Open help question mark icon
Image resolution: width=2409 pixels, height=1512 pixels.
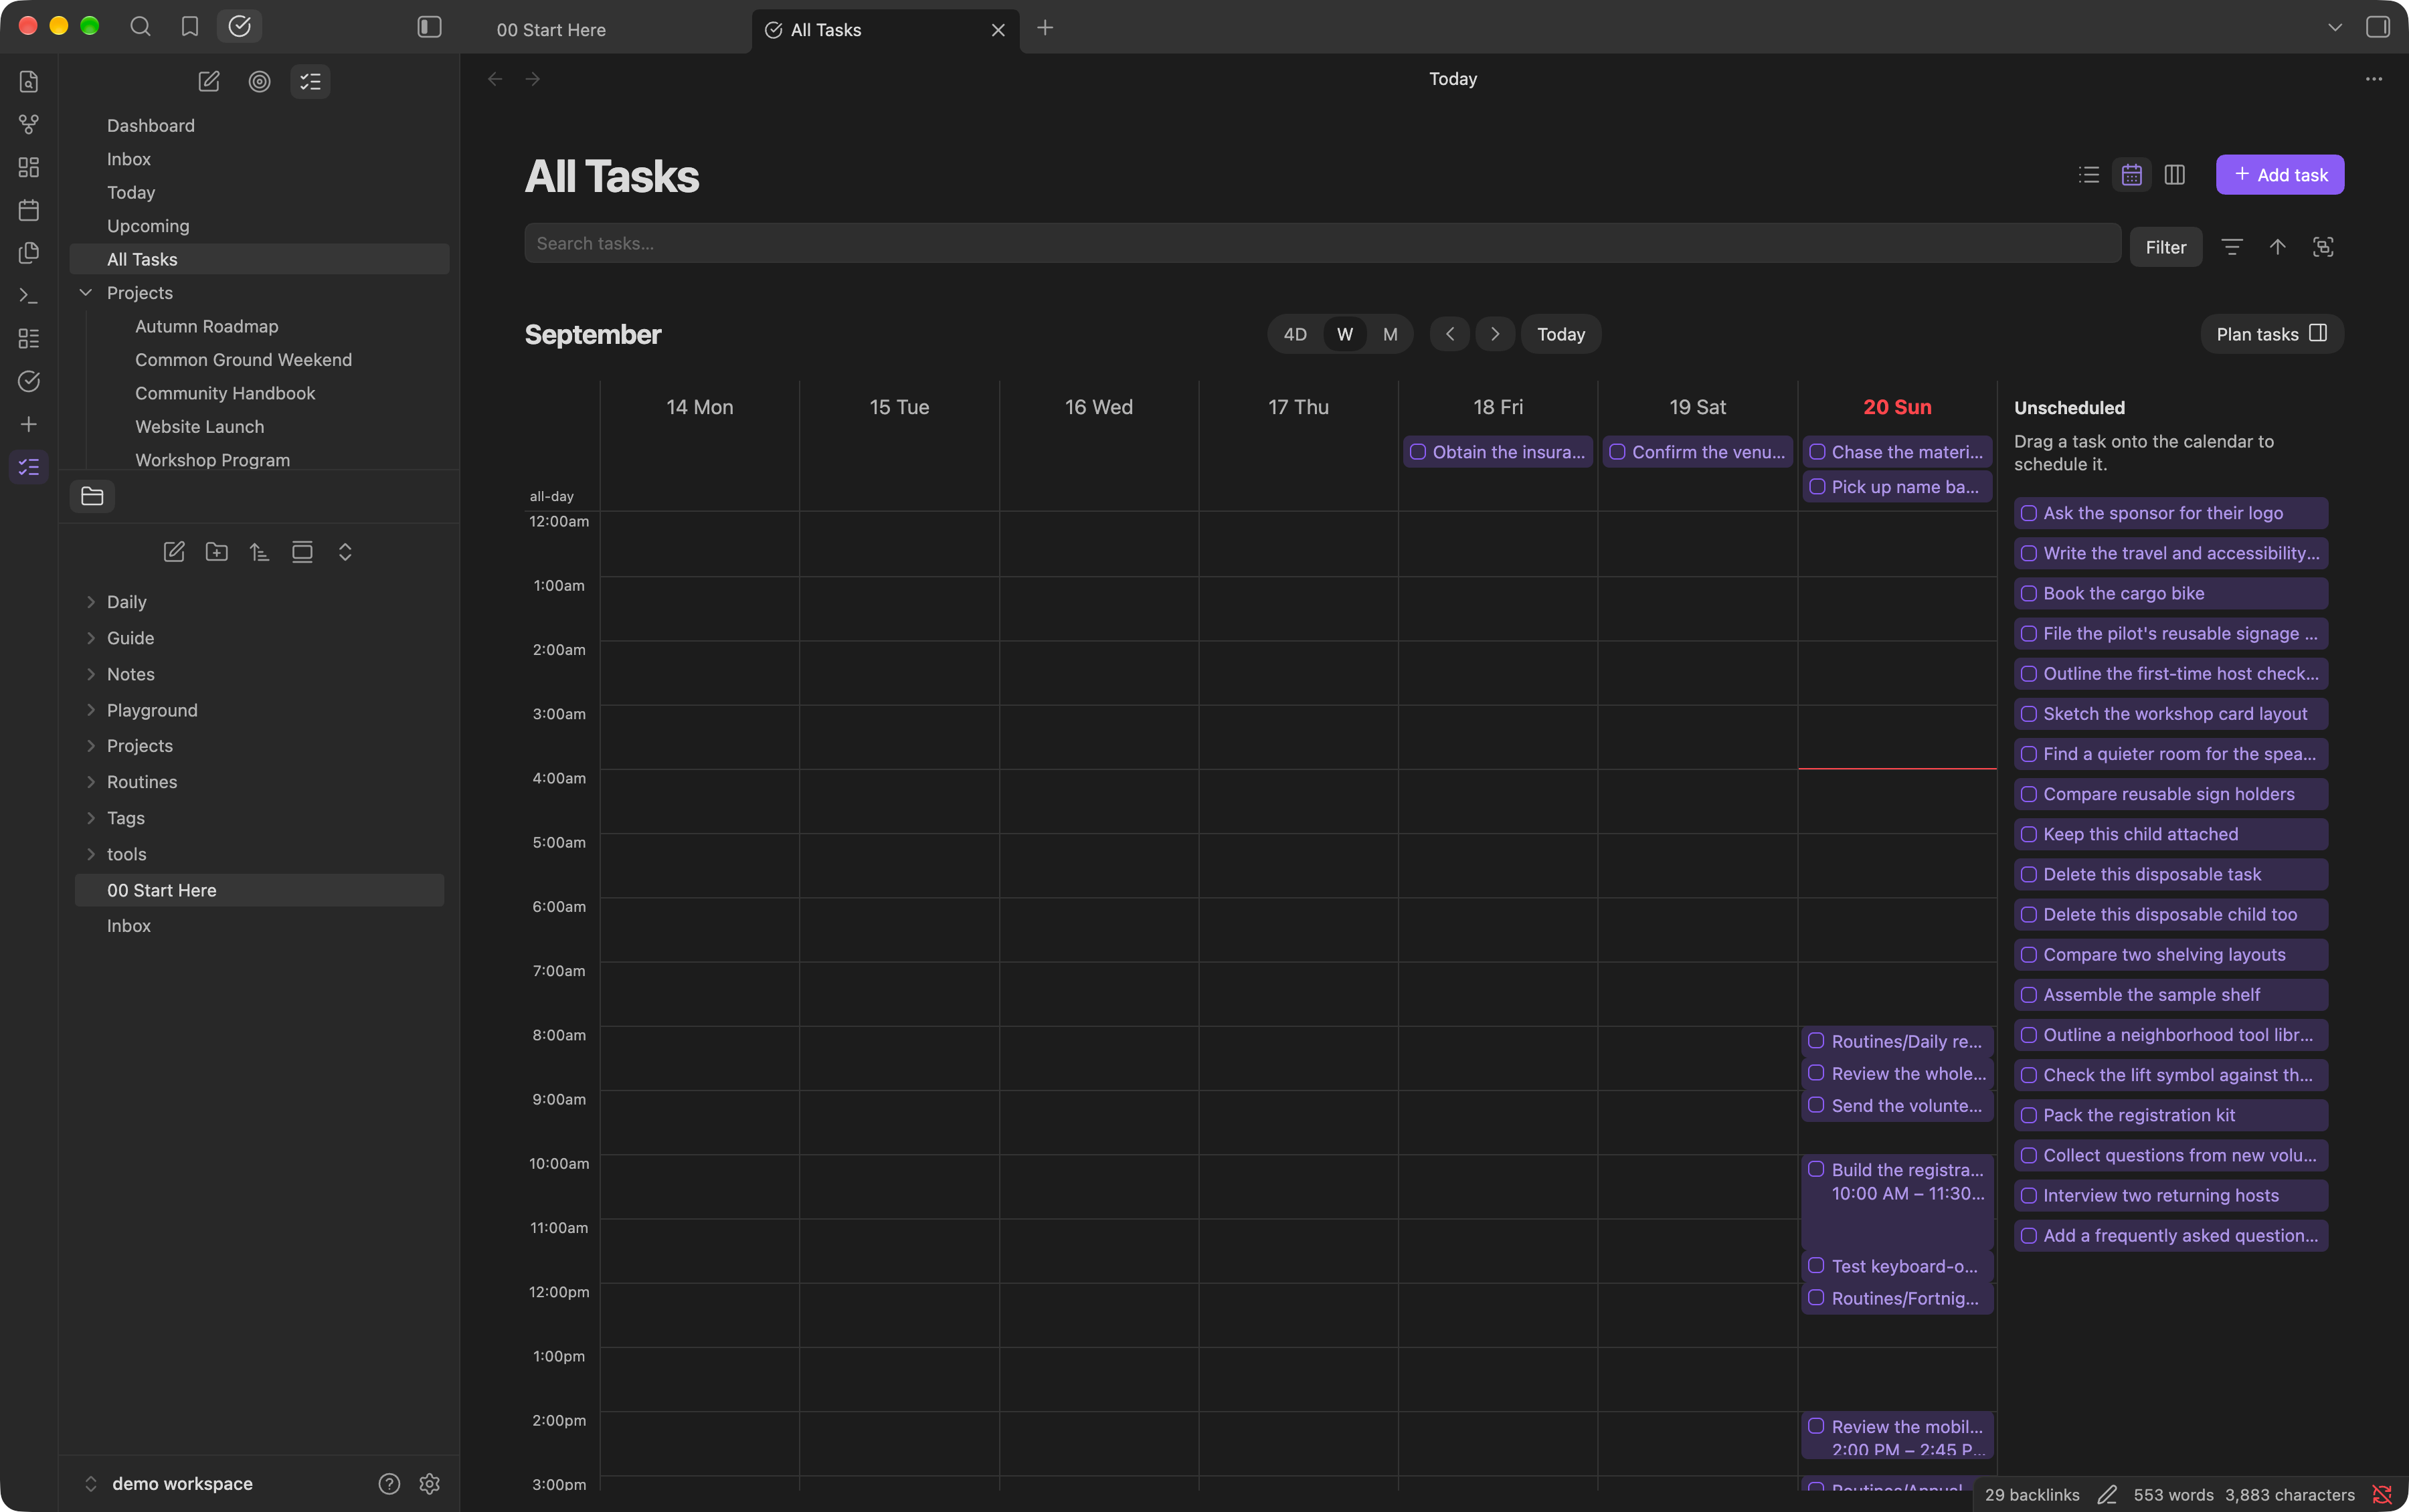[x=390, y=1484]
